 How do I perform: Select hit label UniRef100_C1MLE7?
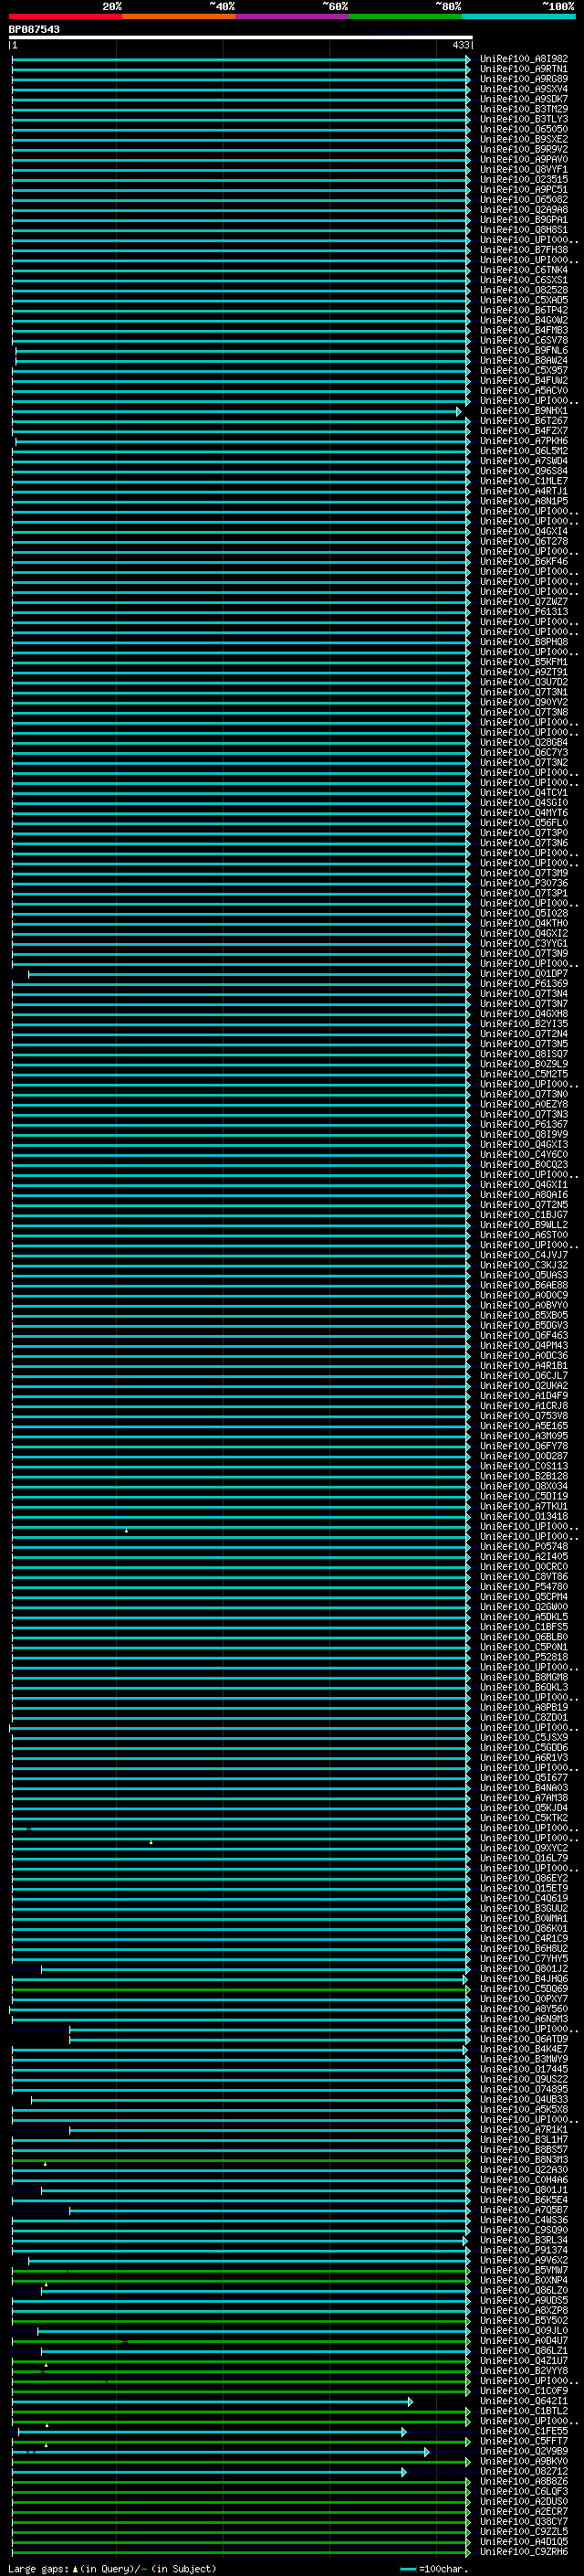523,481
